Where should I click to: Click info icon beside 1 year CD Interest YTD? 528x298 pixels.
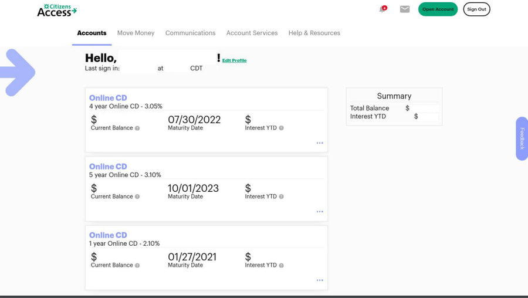coord(281,266)
